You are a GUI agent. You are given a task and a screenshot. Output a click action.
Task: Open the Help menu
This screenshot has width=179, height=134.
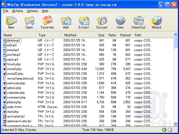(45, 11)
